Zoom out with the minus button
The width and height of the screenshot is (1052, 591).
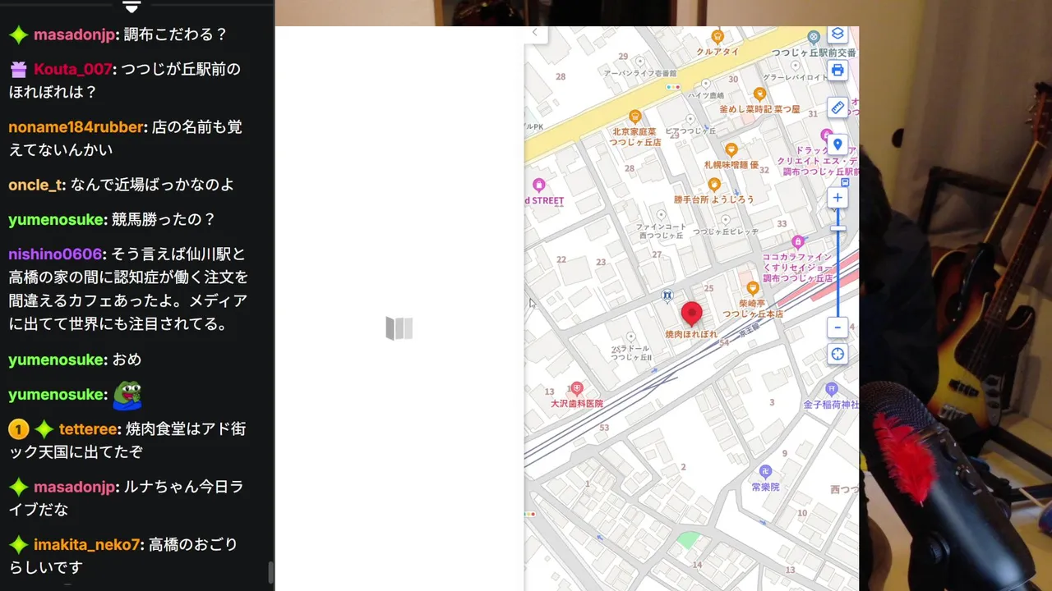(837, 328)
